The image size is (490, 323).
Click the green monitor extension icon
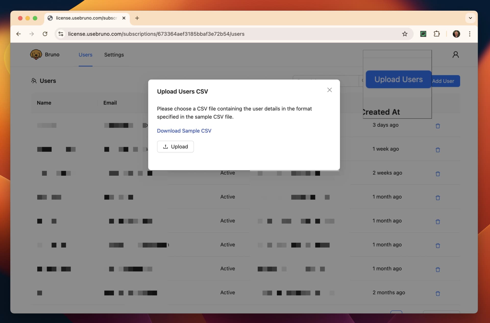pos(423,34)
